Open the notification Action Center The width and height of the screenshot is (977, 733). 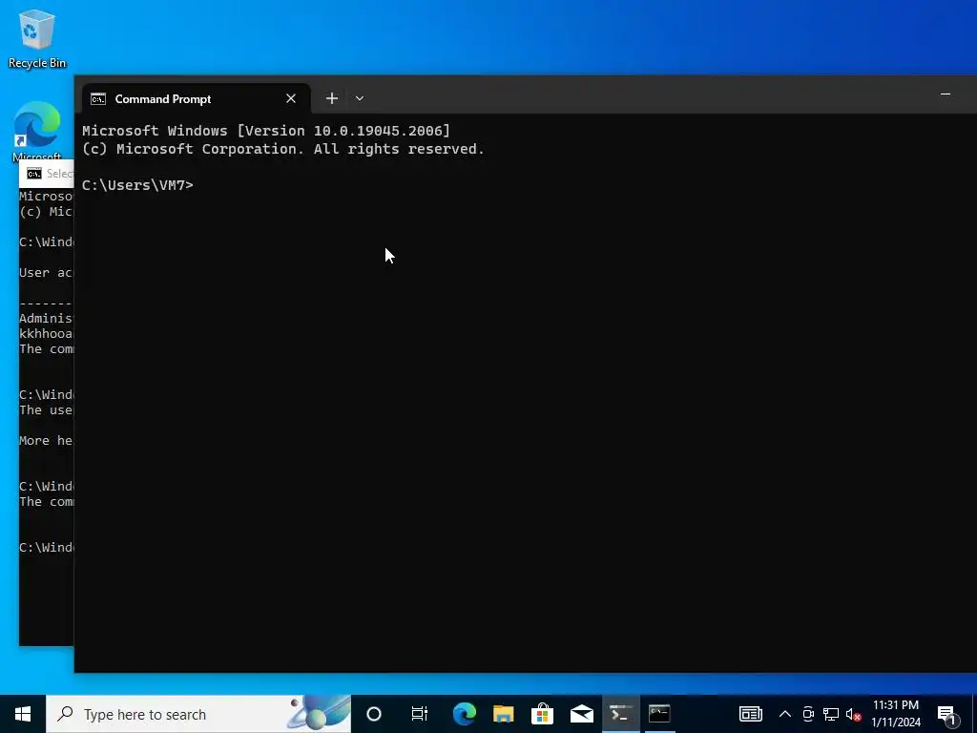click(x=947, y=714)
